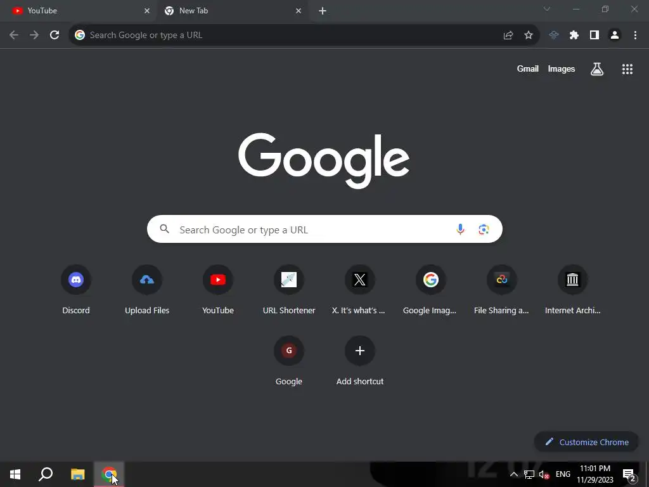Toggle the Chrome side panel
The width and height of the screenshot is (649, 487).
click(x=594, y=36)
